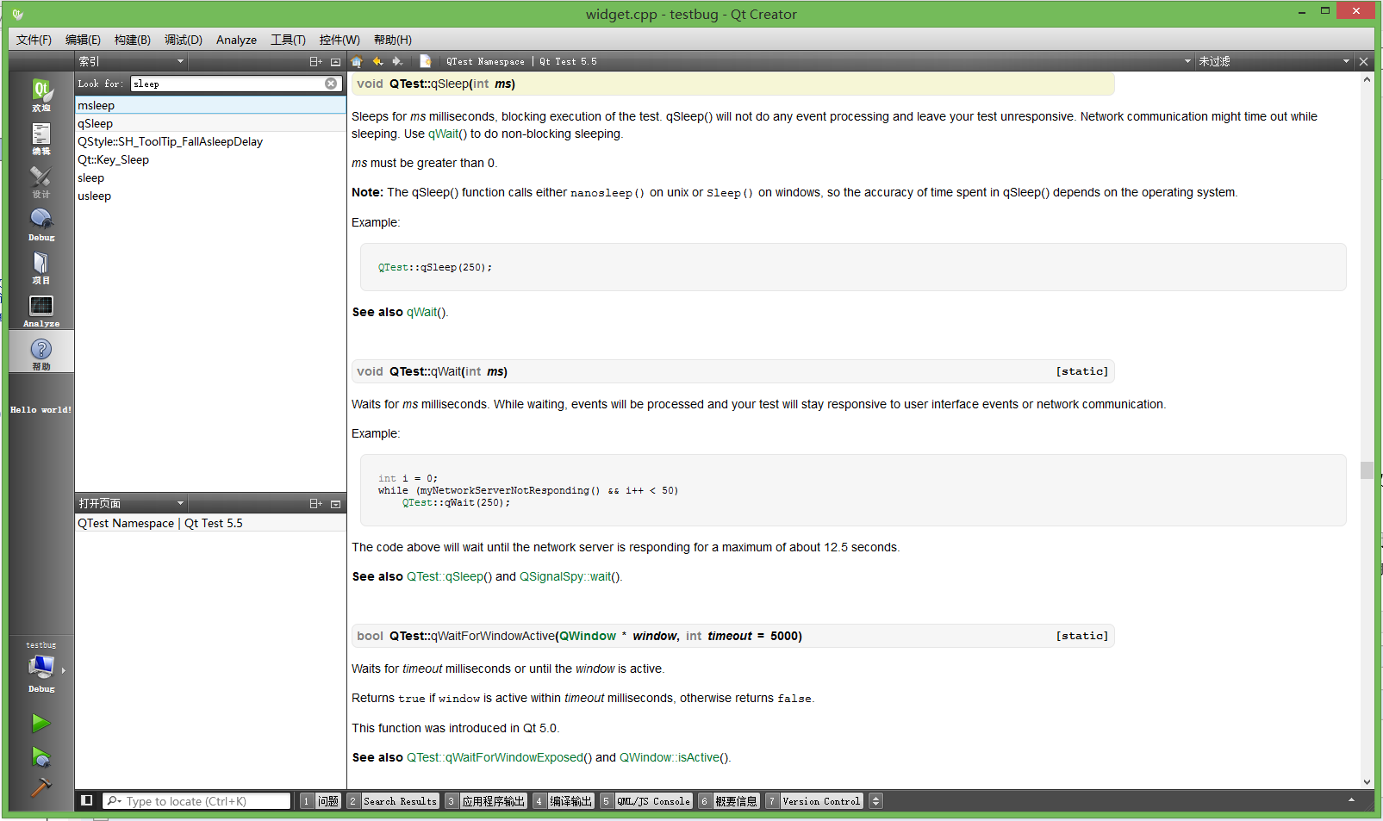Navigate forward in help history
The width and height of the screenshot is (1383, 821).
coord(397,61)
